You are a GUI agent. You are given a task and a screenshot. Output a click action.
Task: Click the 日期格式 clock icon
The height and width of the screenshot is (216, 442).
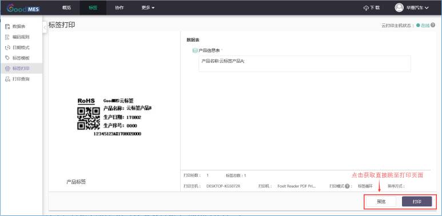click(7, 47)
